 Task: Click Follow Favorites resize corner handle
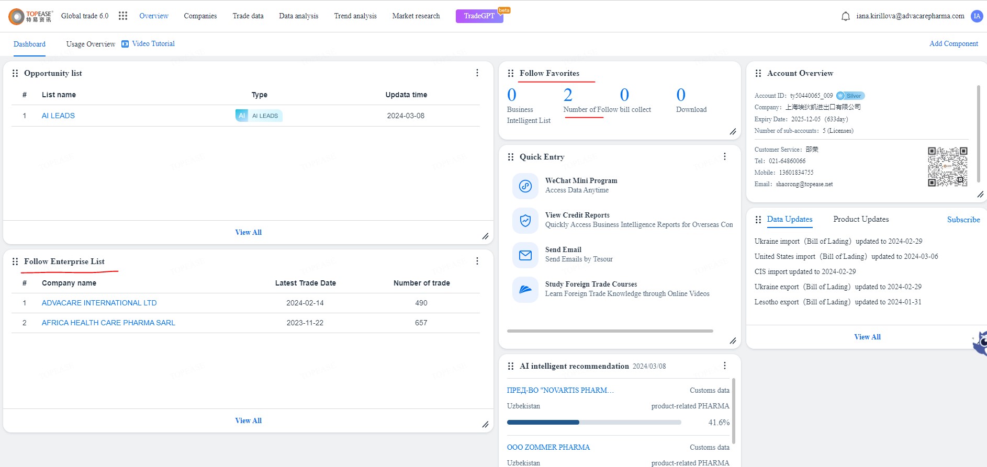click(733, 132)
